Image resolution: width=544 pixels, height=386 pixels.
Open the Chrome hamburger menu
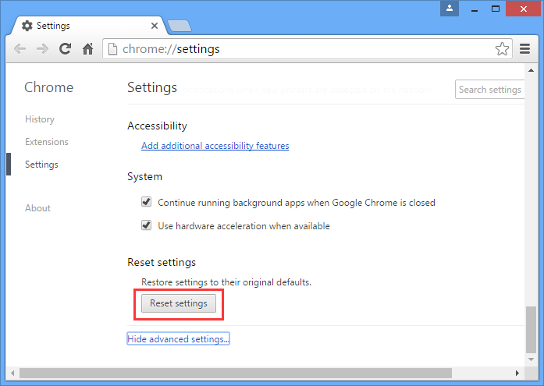pos(526,49)
